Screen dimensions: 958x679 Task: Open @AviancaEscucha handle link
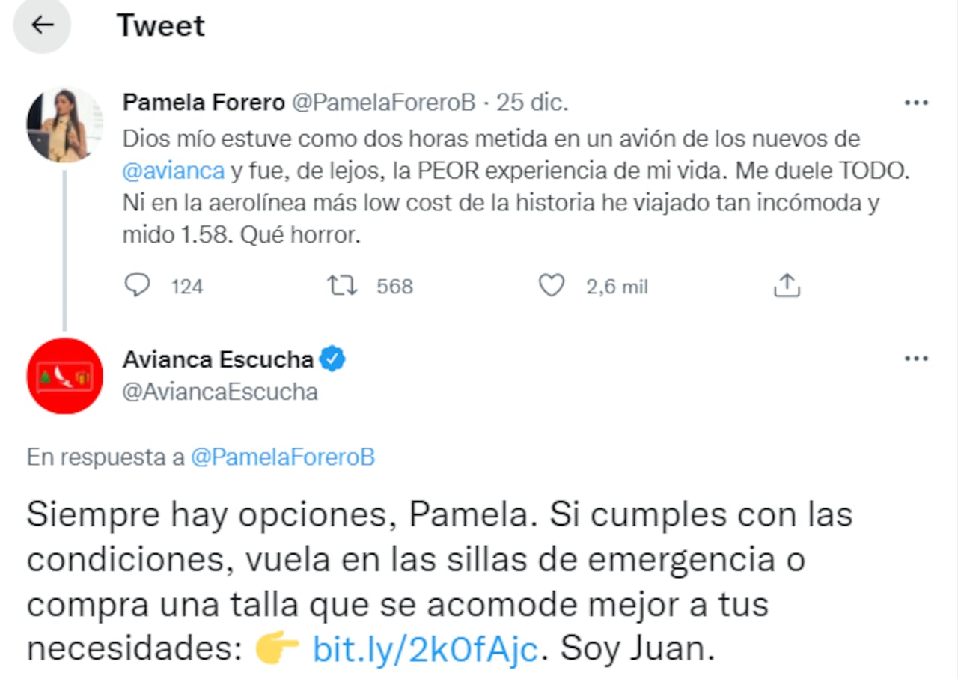tap(221, 391)
